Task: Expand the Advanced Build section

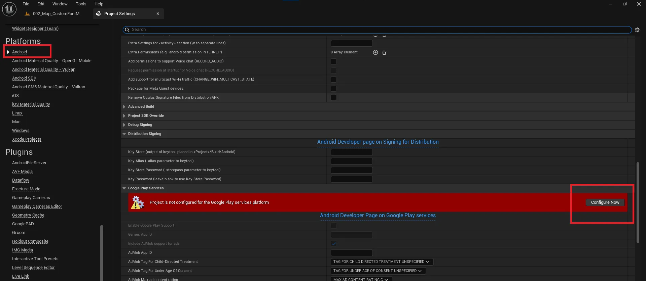Action: [x=124, y=107]
